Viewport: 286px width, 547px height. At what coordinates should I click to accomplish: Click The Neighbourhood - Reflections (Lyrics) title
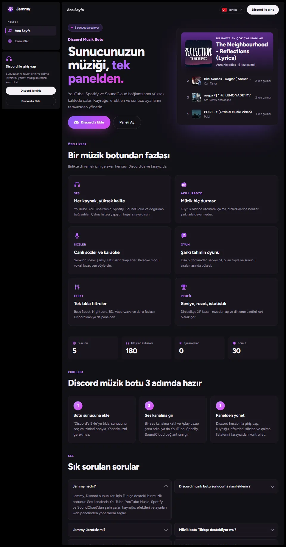242,51
